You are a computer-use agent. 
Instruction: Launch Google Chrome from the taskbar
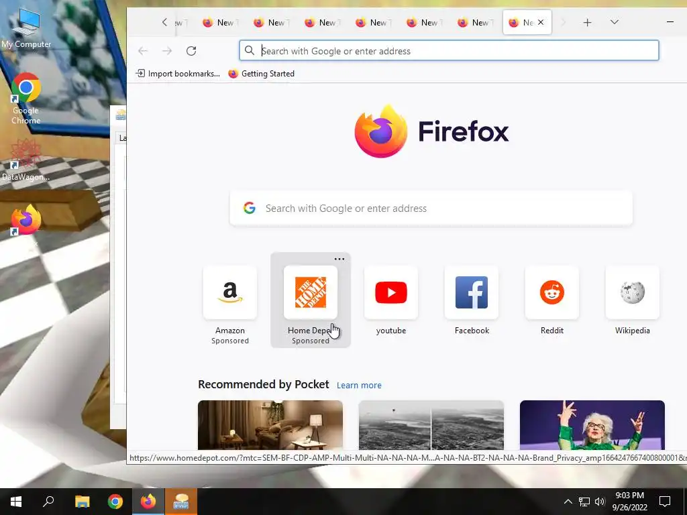point(115,502)
